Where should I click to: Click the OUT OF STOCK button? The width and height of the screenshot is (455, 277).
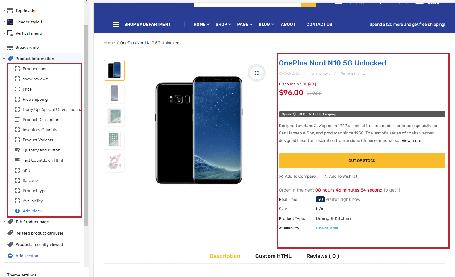click(x=362, y=161)
